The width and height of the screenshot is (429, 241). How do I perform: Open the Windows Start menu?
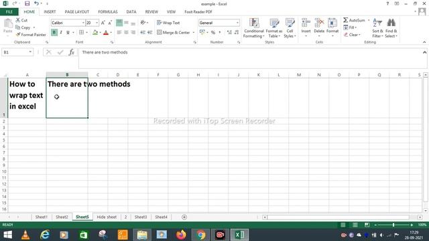tap(7, 235)
